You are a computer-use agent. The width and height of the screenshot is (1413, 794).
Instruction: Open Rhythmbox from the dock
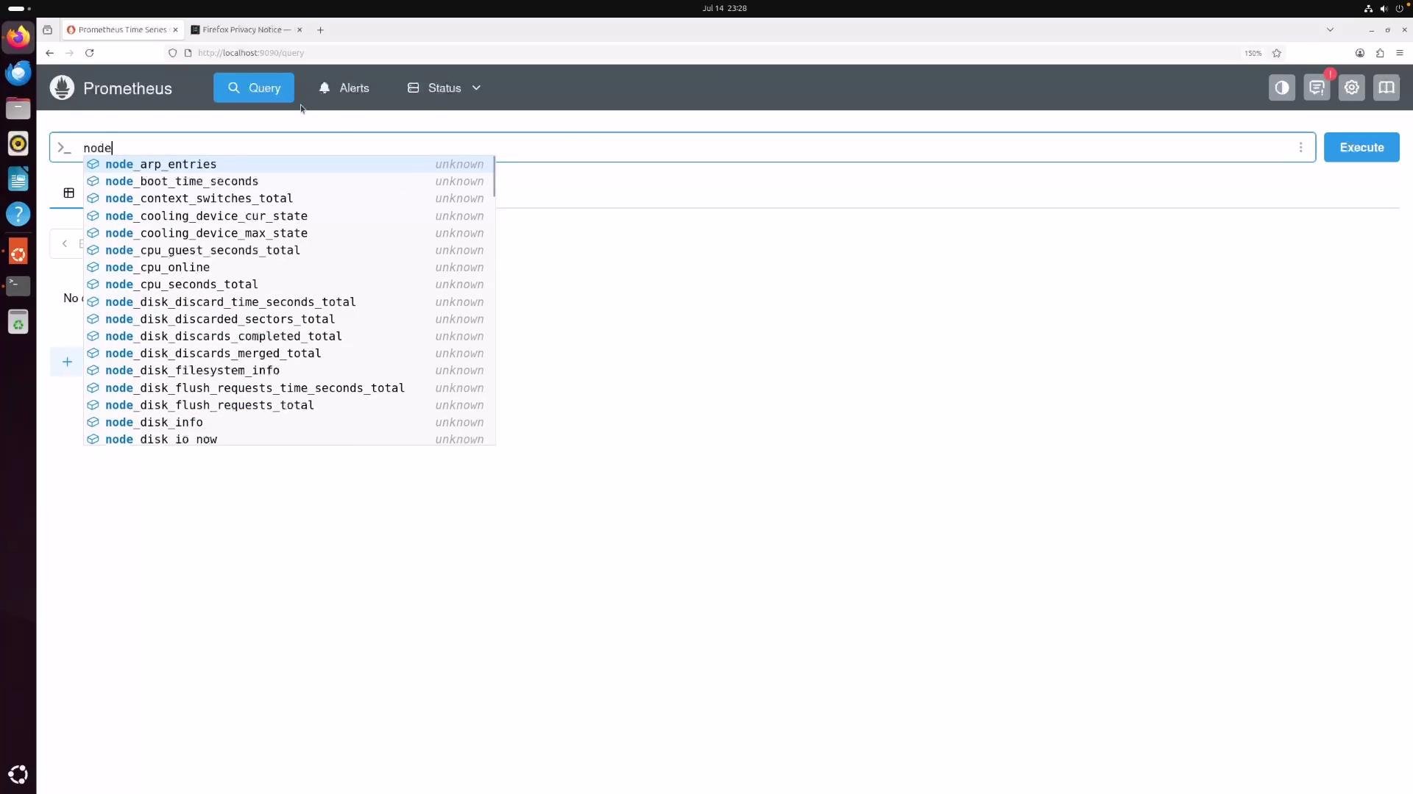(18, 143)
